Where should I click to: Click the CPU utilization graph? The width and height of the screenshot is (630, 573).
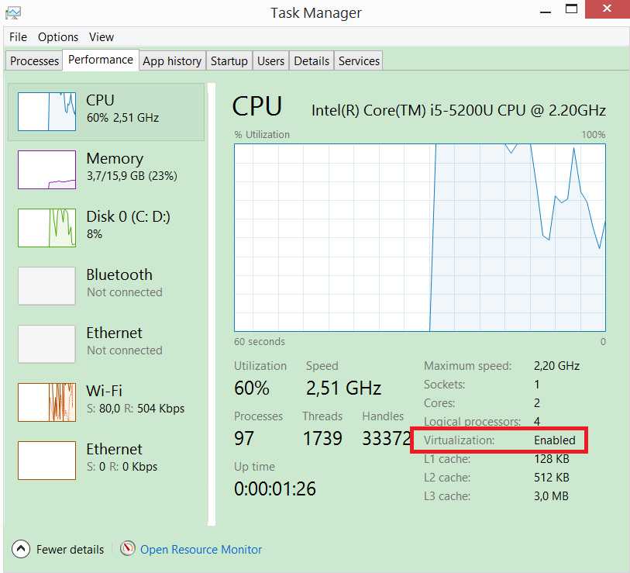click(x=420, y=237)
